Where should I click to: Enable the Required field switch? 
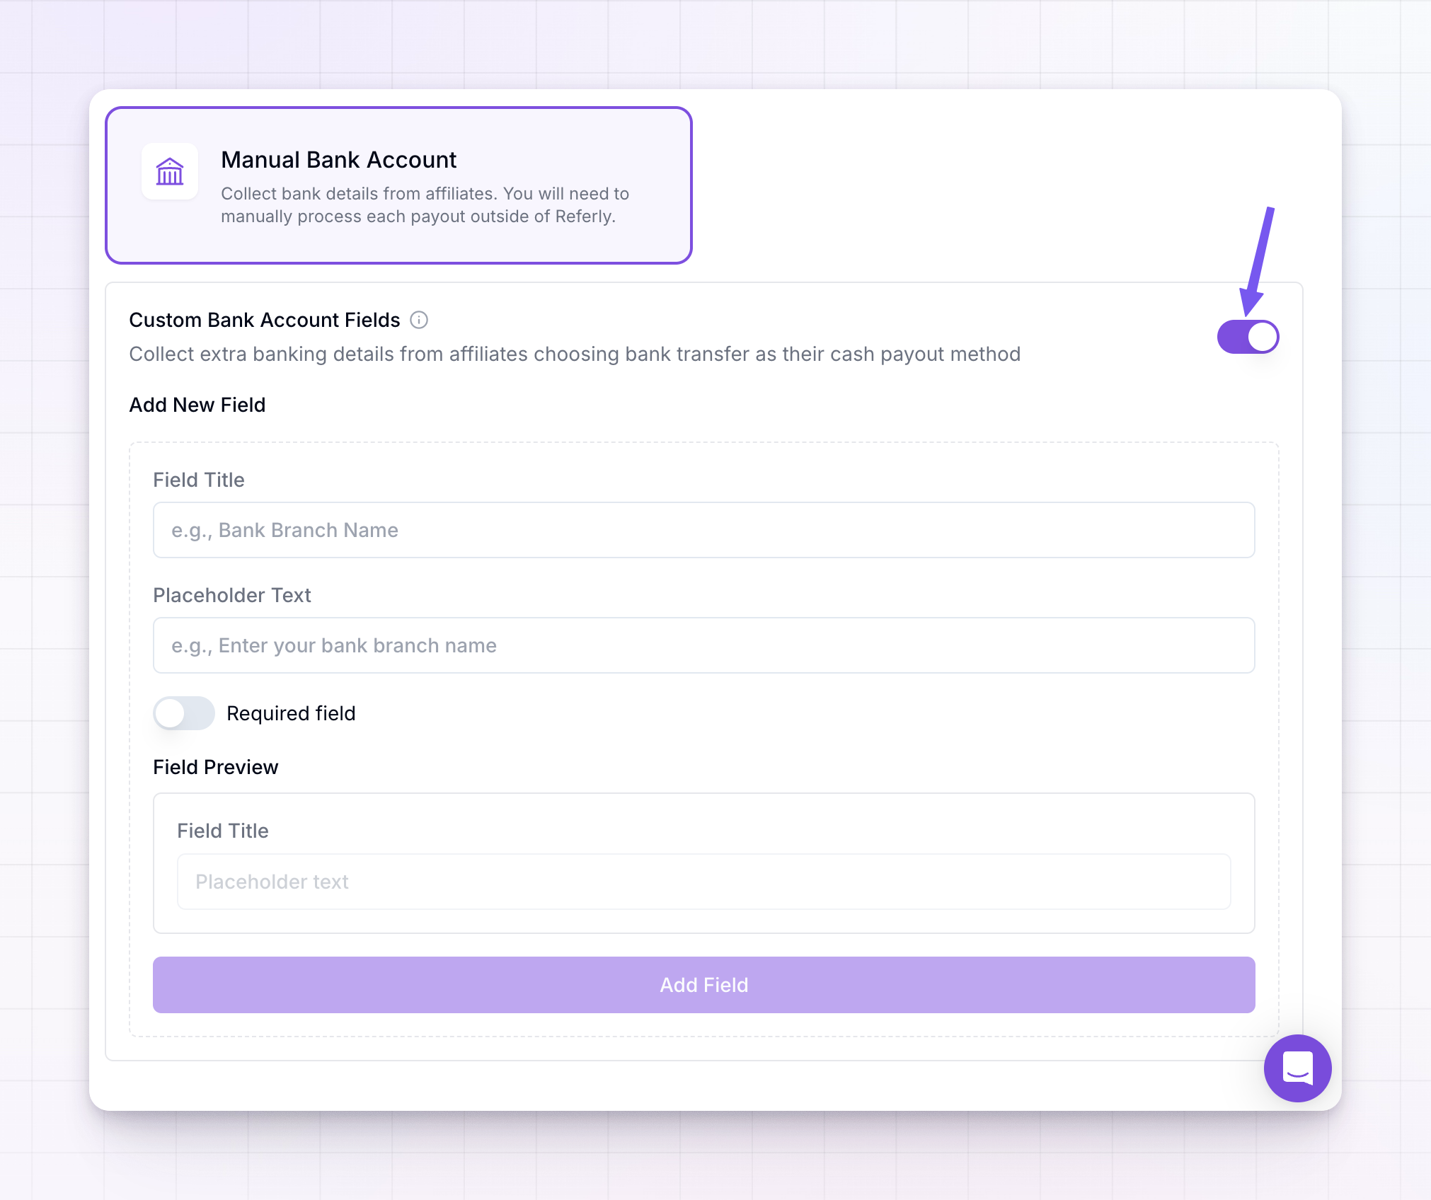tap(184, 713)
